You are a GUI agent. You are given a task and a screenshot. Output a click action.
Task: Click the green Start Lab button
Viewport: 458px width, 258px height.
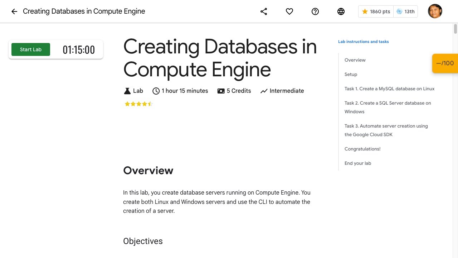[x=31, y=49]
